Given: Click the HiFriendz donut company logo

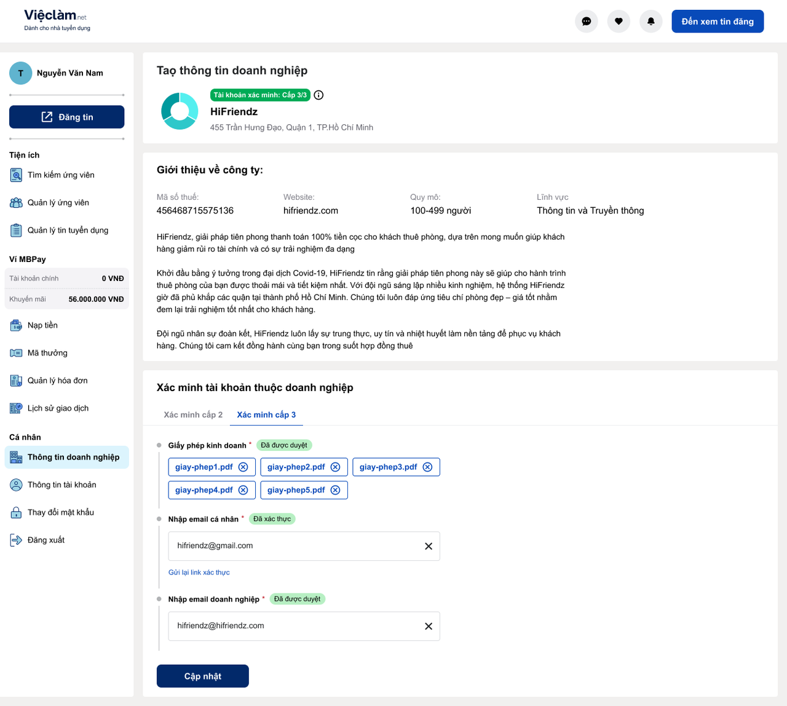Looking at the screenshot, I should (180, 111).
